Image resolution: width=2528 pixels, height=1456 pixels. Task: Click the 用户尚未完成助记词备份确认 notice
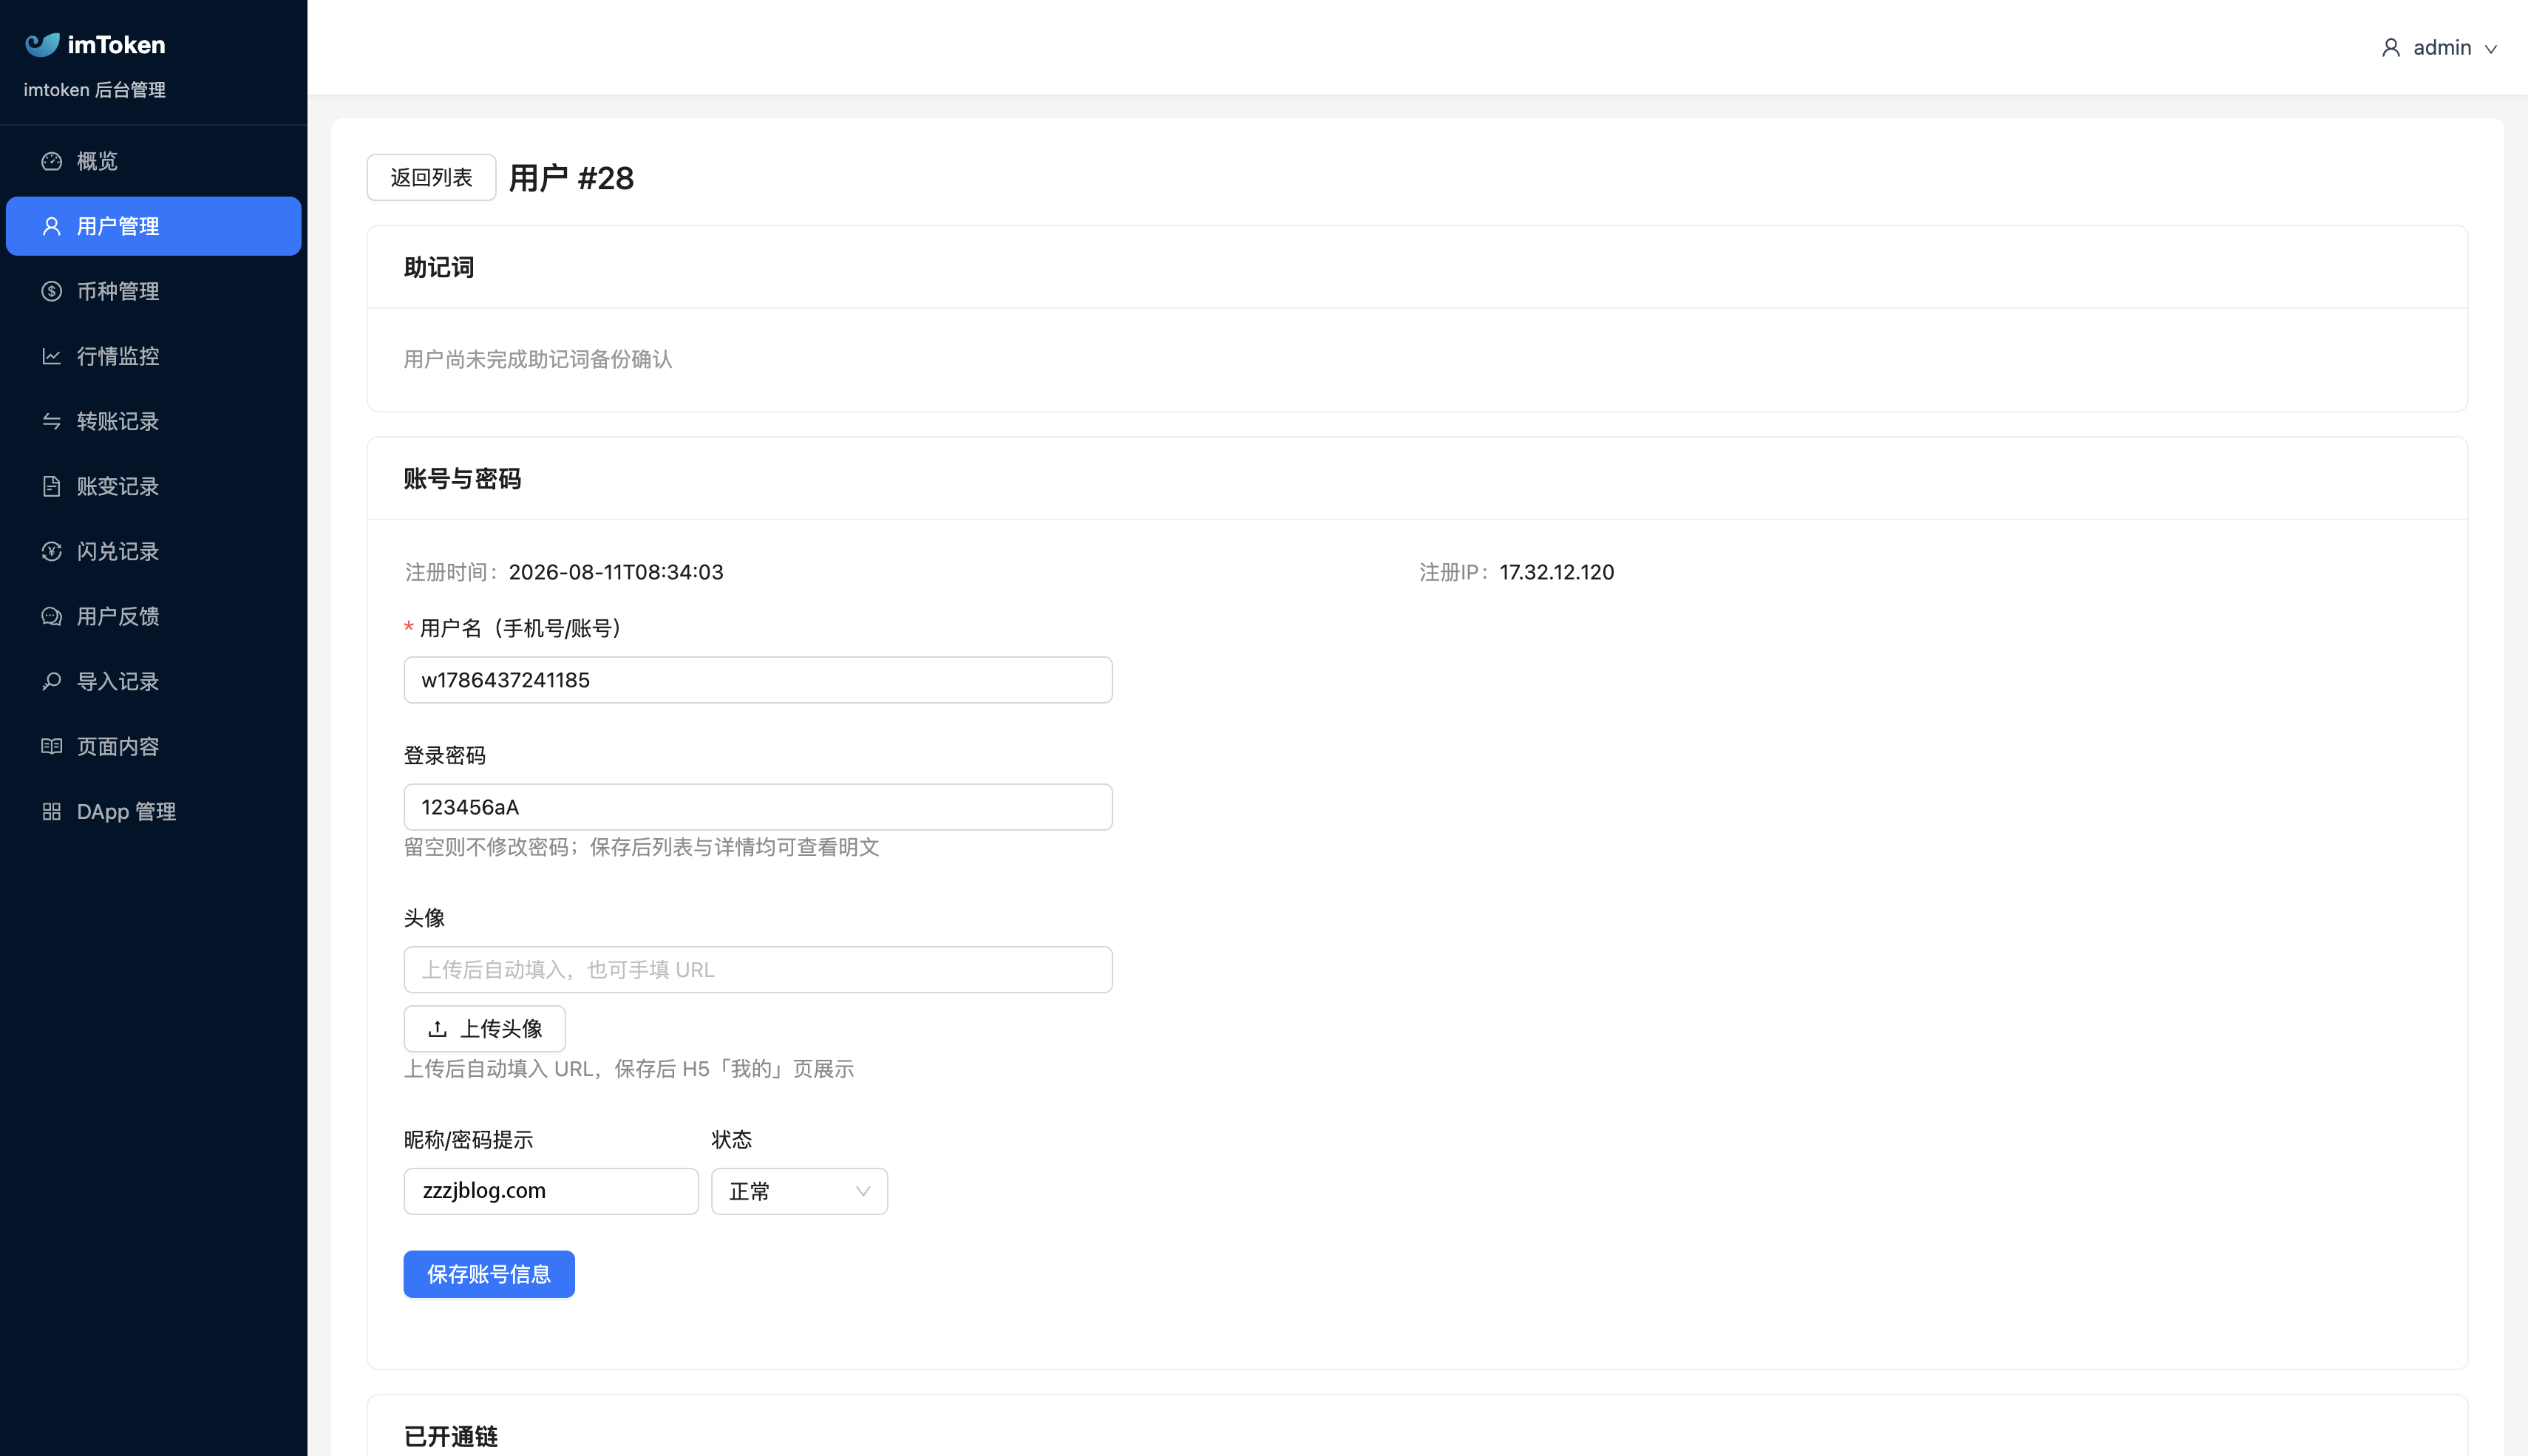538,359
